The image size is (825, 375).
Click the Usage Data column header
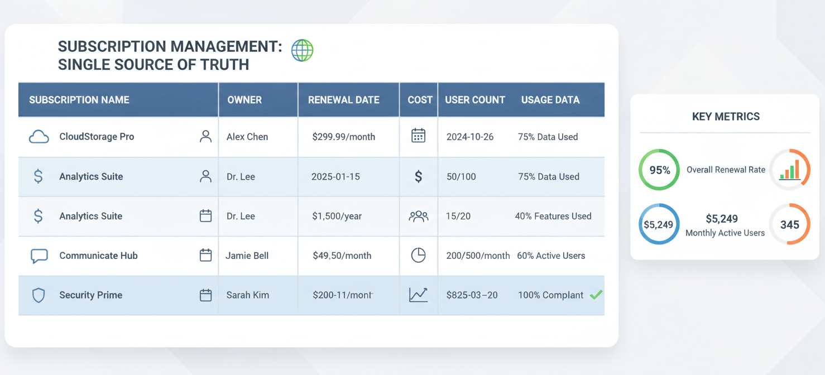coord(550,100)
